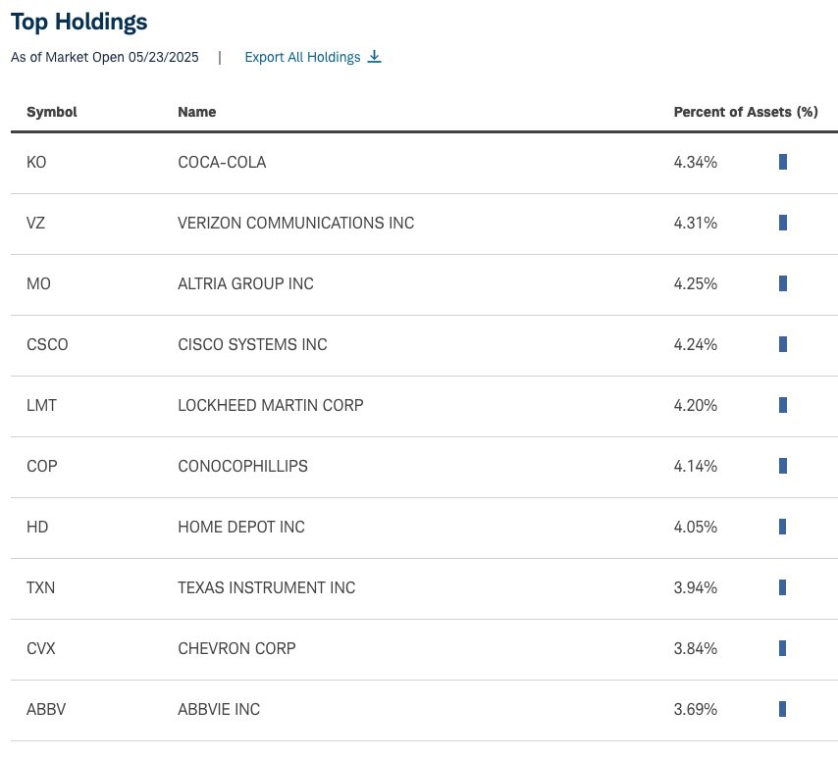Viewport: 838px width, 759px height.
Task: Click the VZ ticker symbol
Action: (35, 223)
